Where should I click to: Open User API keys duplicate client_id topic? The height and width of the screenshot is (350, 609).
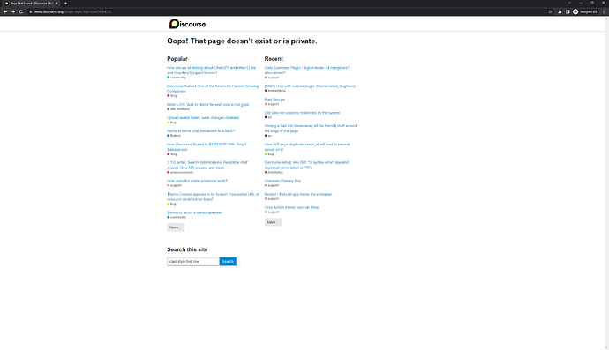click(307, 146)
